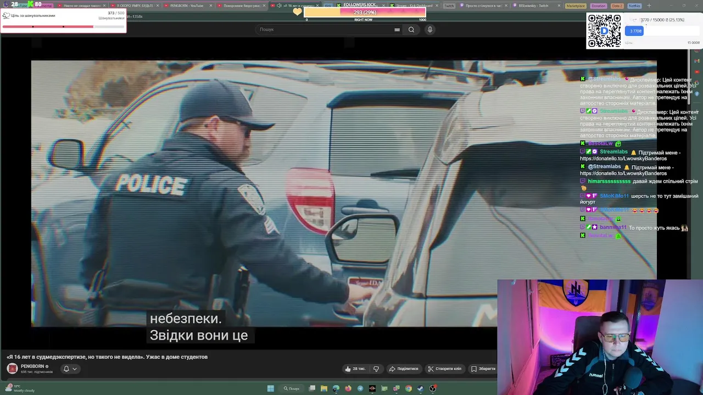
Task: Click the subscriber goal bar 373 / 500
Action: pos(63,26)
